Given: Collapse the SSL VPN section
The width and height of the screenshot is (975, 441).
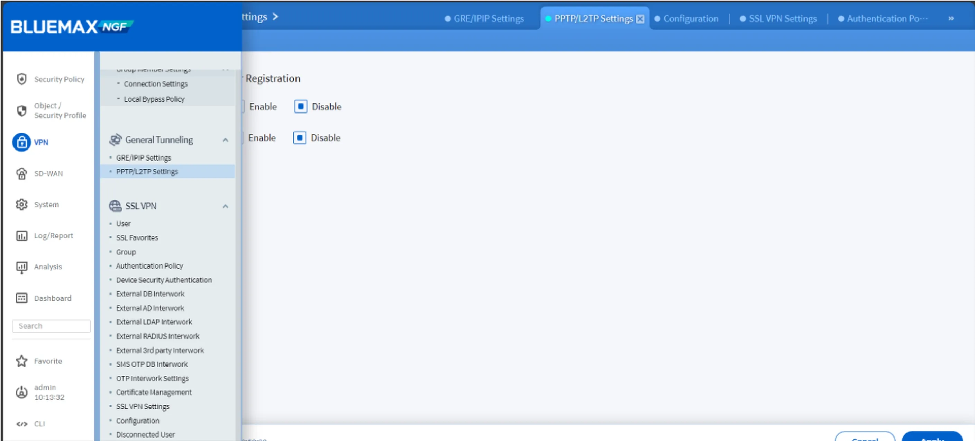Looking at the screenshot, I should click(226, 206).
